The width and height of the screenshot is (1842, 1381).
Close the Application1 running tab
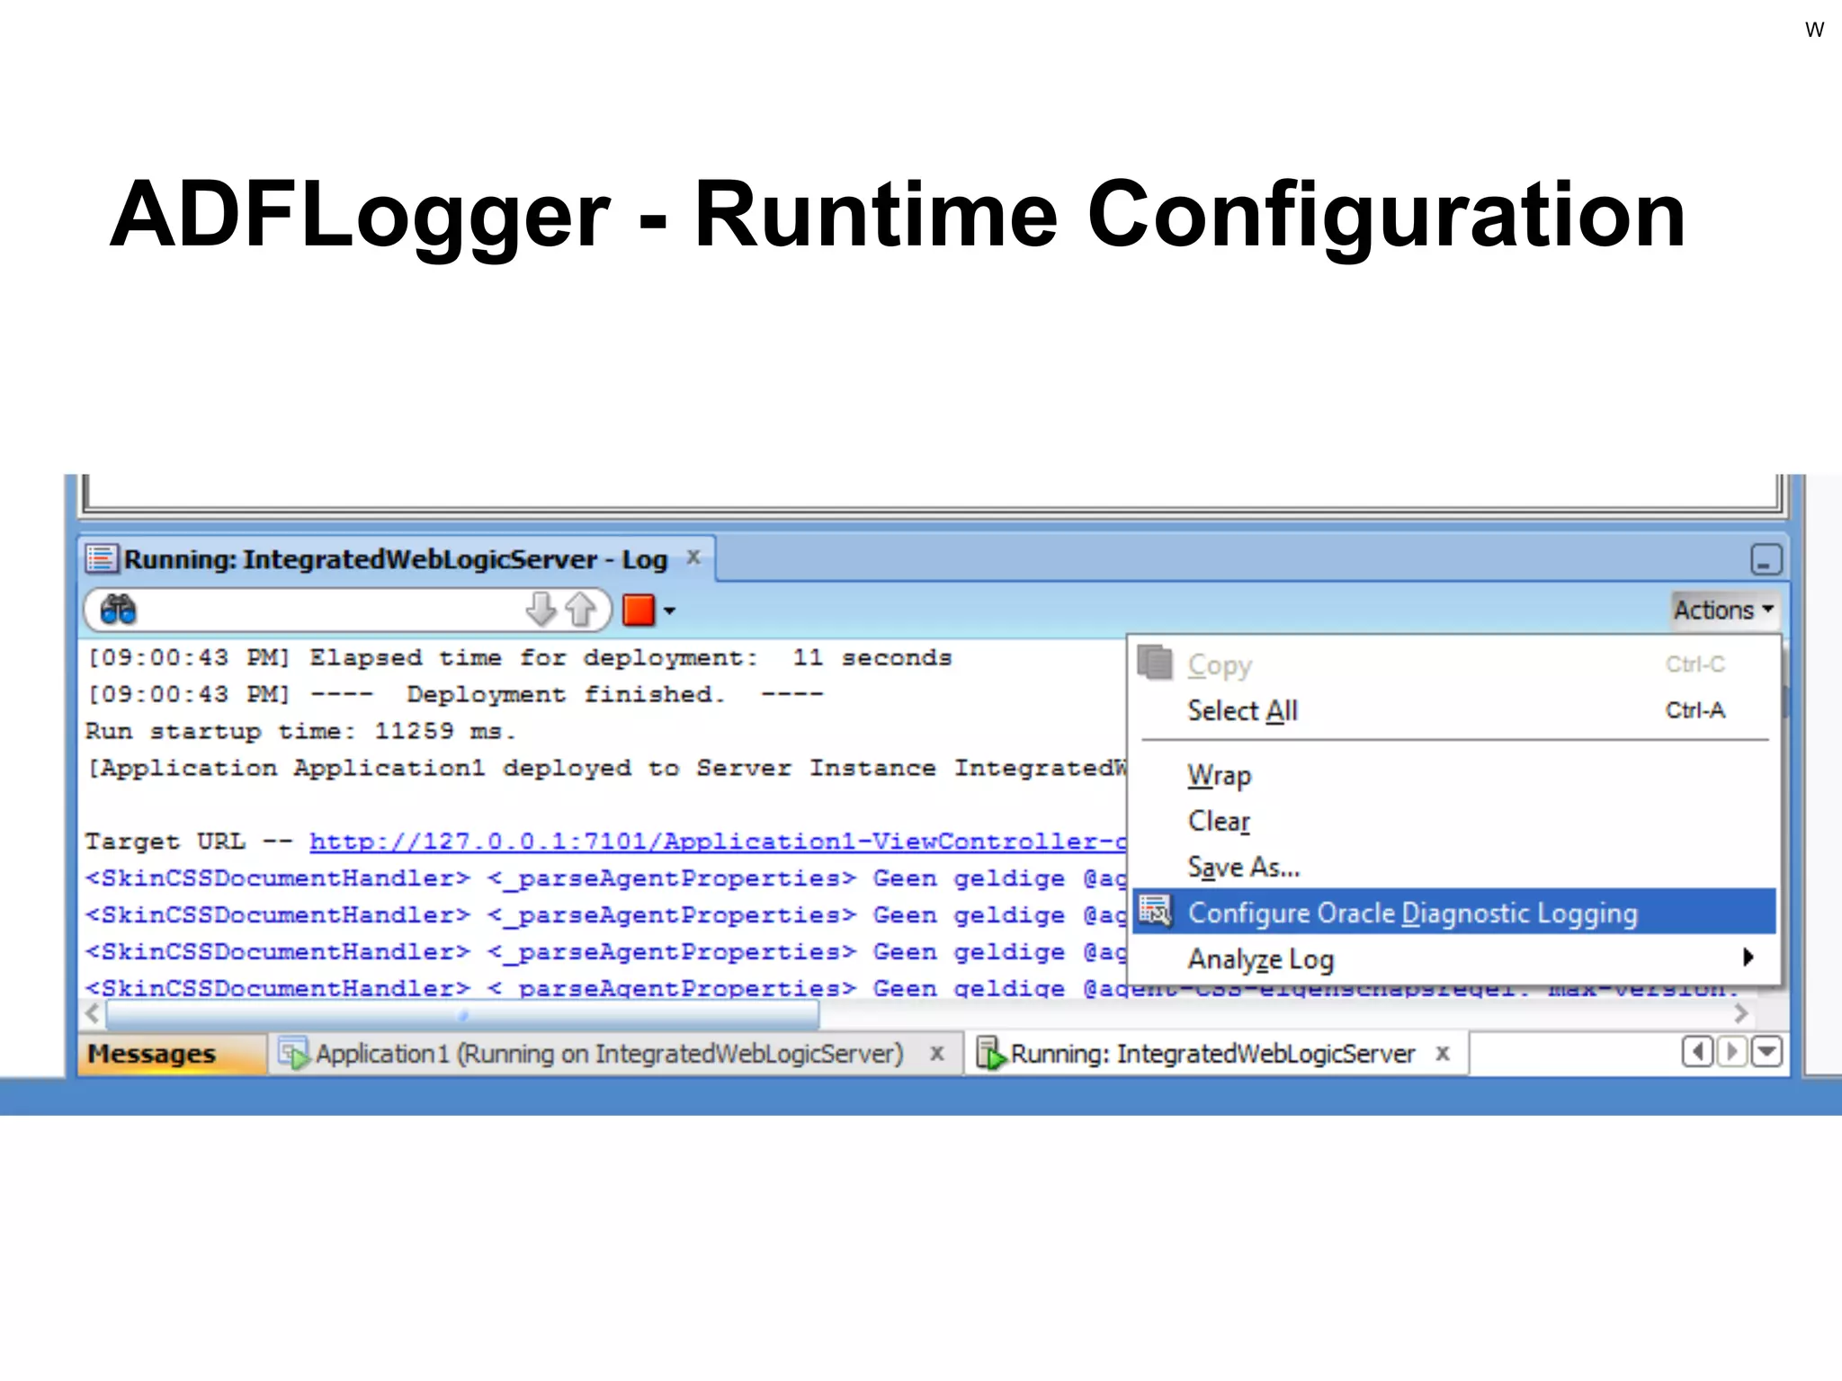click(x=936, y=1053)
